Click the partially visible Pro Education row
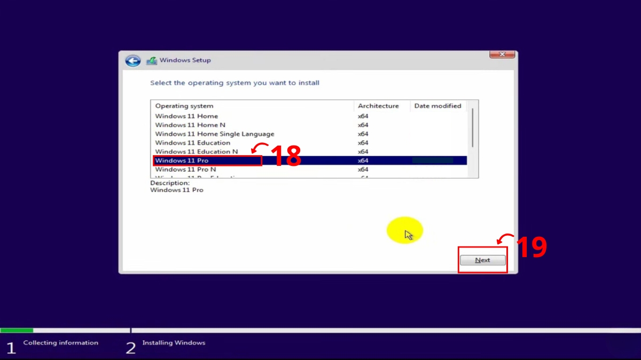 (192, 176)
